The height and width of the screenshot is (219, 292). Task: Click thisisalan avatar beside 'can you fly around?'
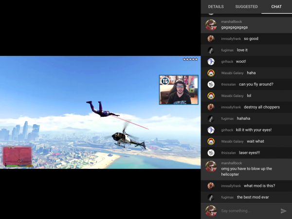[211, 84]
